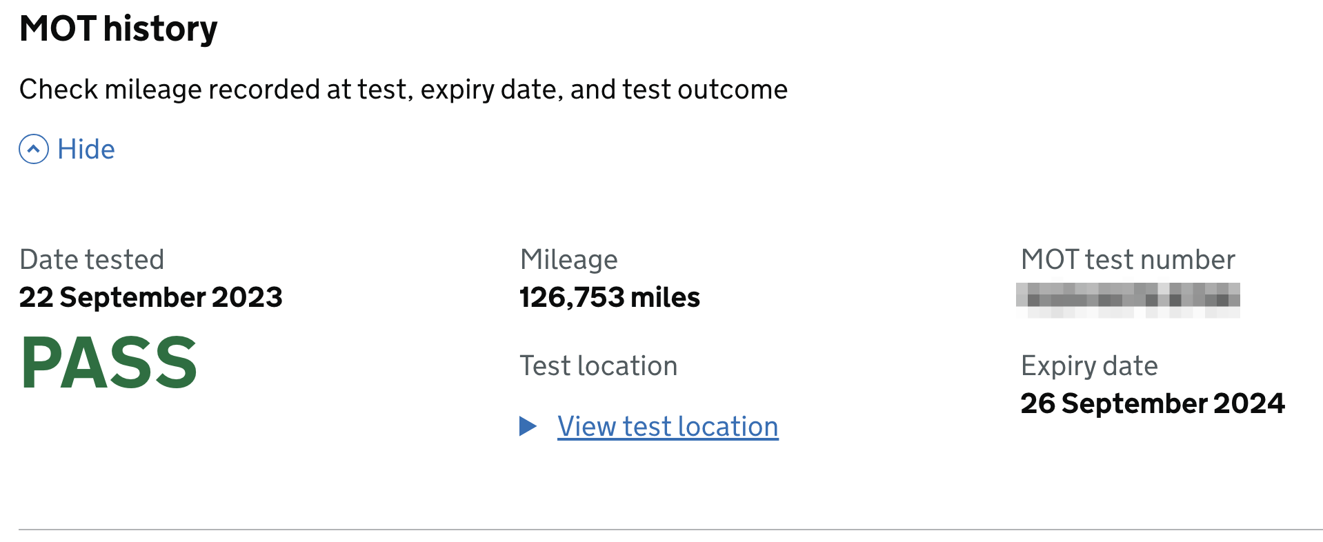Click the word 'miles' after the mileage figure
The height and width of the screenshot is (542, 1323).
(665, 297)
